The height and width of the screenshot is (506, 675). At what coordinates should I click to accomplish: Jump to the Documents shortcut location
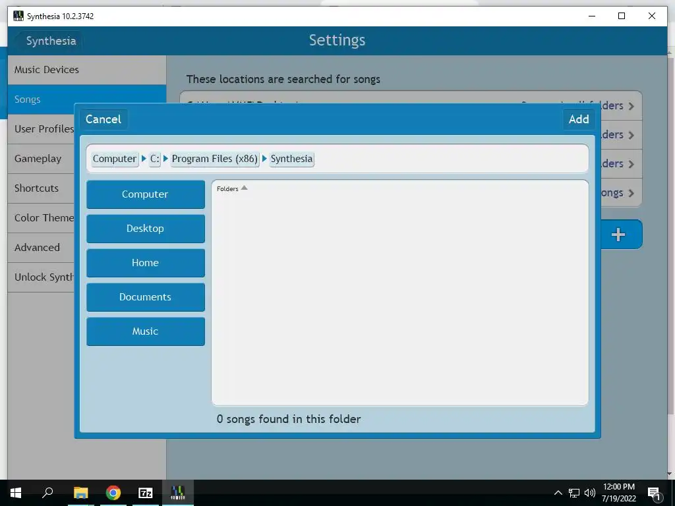click(x=146, y=297)
